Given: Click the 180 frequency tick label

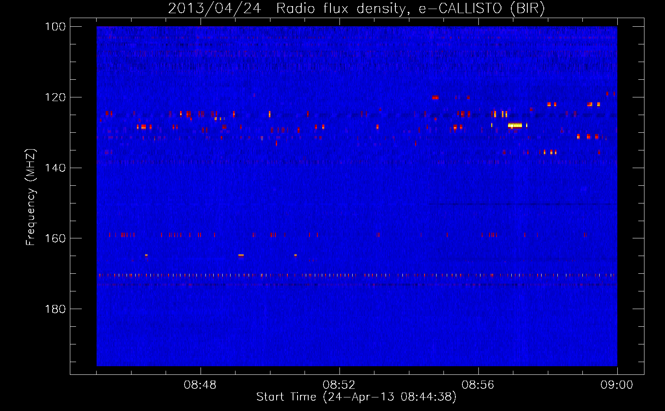Looking at the screenshot, I should point(55,309).
